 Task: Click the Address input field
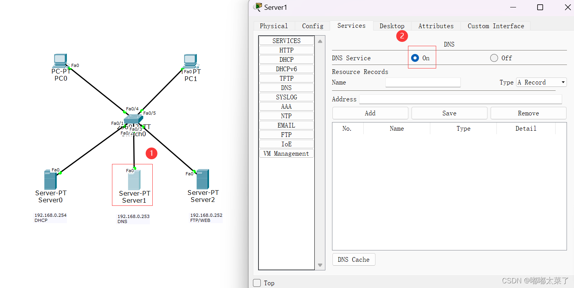[x=460, y=99]
